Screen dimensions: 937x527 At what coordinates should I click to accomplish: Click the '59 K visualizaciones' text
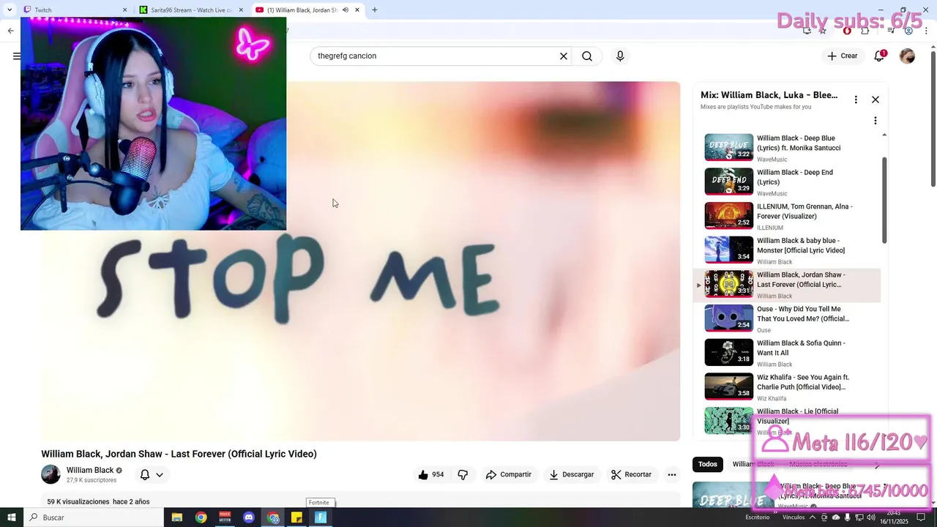pos(78,502)
